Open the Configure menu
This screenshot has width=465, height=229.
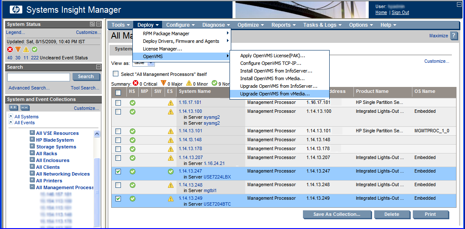[180, 25]
